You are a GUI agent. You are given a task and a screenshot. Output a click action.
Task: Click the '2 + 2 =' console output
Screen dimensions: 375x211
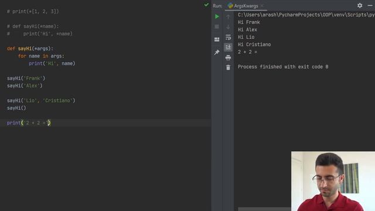click(x=247, y=52)
